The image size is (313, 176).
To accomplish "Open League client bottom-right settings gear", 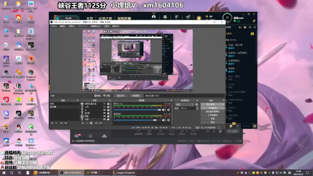I will pyautogui.click(x=255, y=126).
